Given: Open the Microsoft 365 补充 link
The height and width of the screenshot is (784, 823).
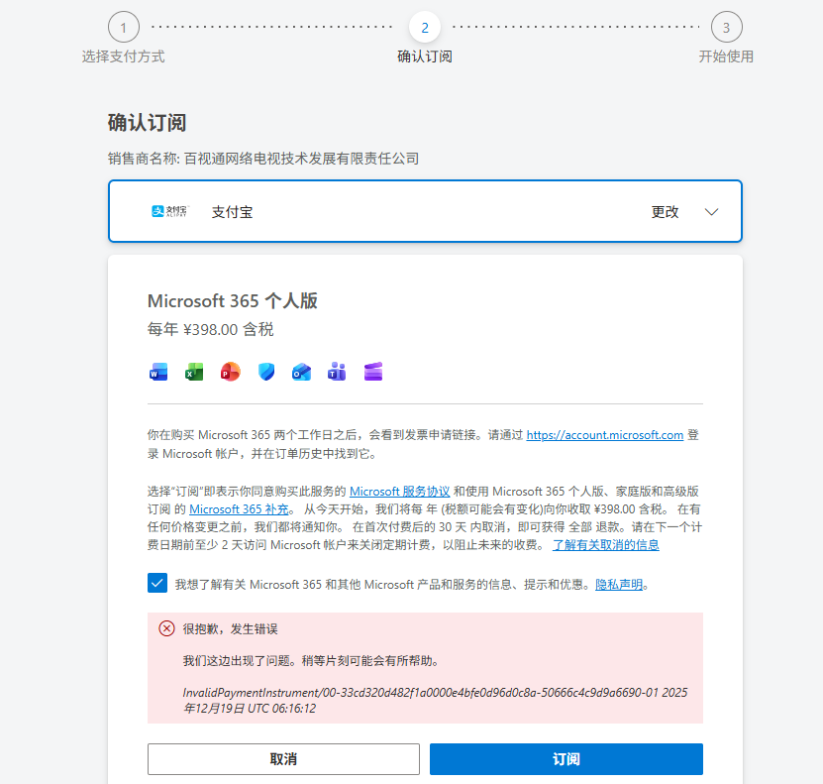Looking at the screenshot, I should pyautogui.click(x=239, y=509).
